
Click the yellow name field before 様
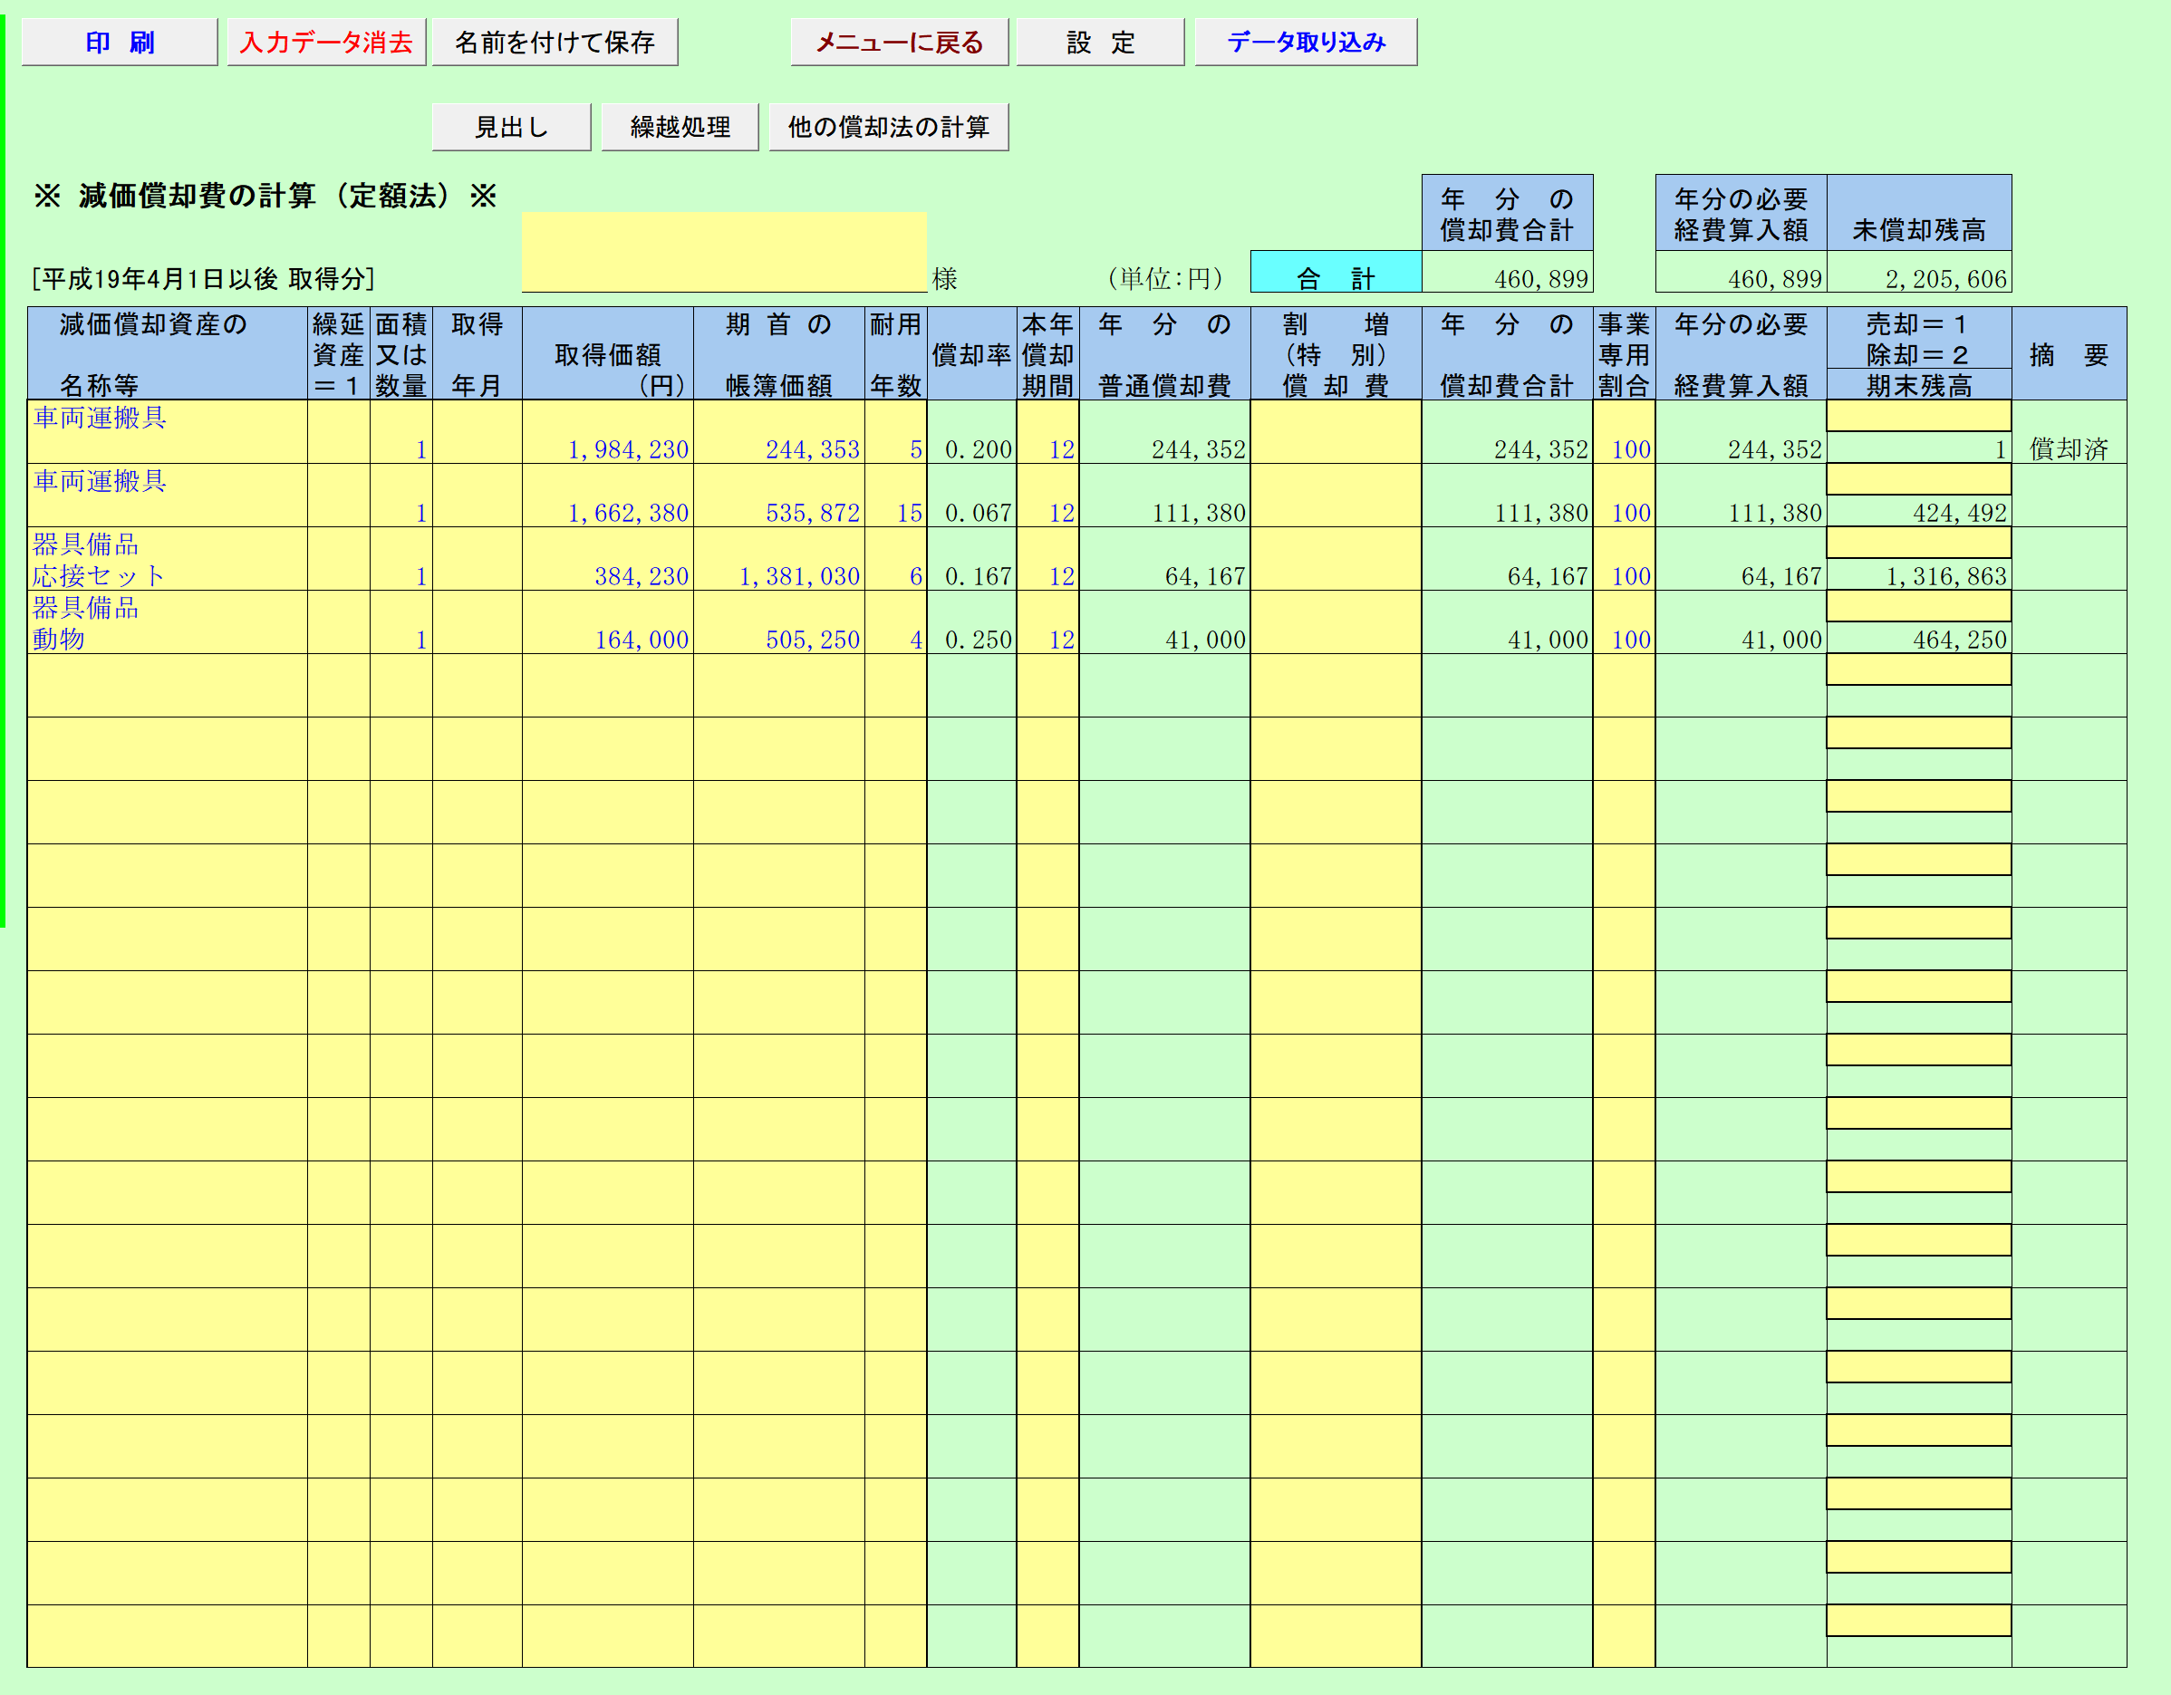pos(724,253)
